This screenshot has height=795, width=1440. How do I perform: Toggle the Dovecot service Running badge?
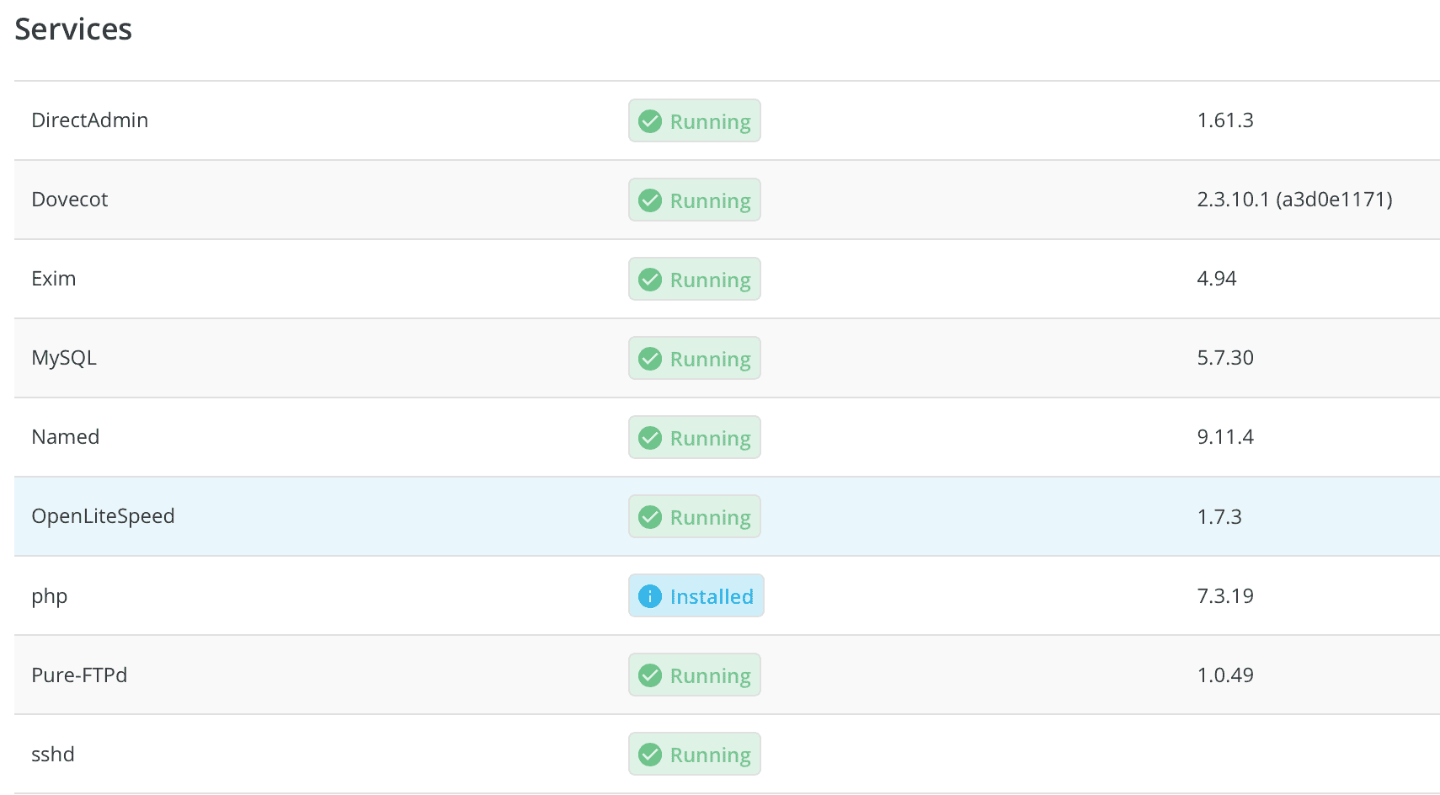click(x=694, y=200)
